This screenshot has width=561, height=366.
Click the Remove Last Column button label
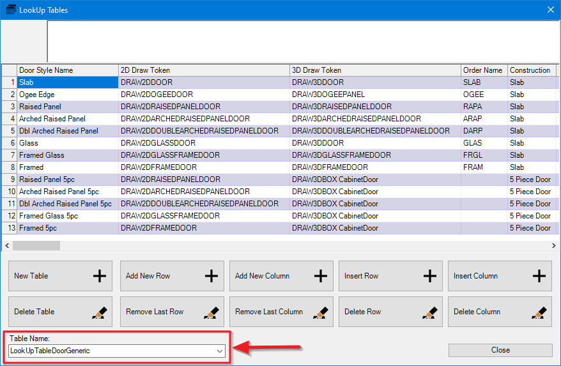(x=269, y=312)
